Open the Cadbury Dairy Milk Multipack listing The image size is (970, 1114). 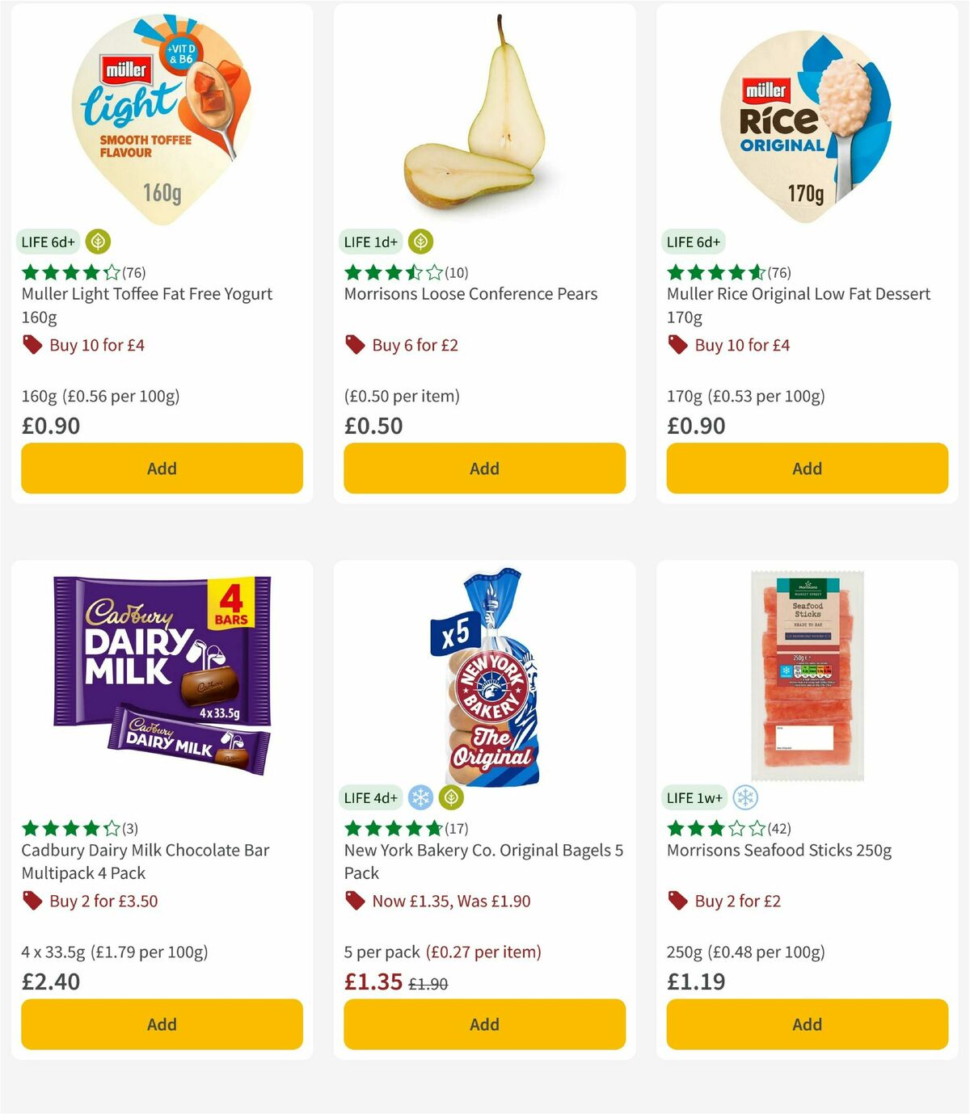145,861
